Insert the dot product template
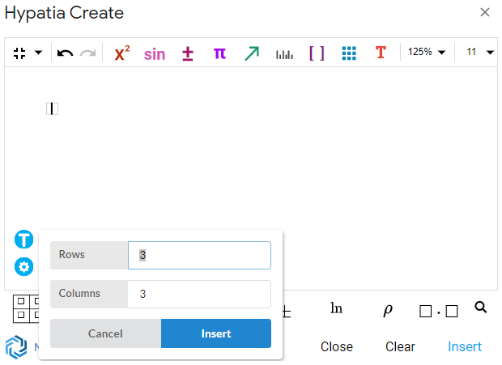The height and width of the screenshot is (365, 502). pos(438,311)
